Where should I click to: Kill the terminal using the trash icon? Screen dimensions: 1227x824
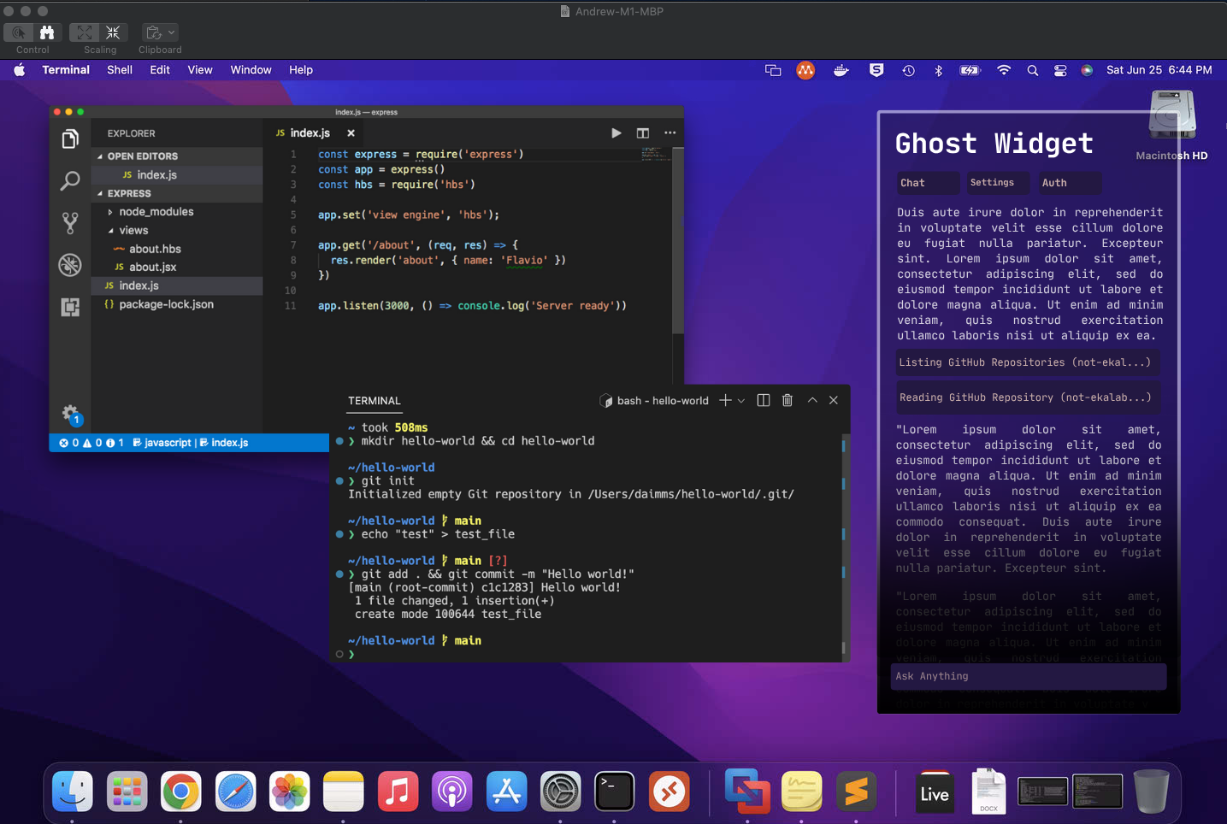click(787, 400)
